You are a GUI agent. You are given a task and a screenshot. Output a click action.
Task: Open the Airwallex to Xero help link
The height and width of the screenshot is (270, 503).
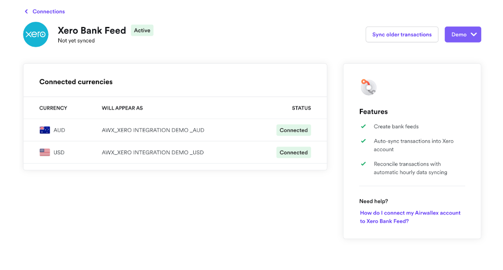click(410, 217)
